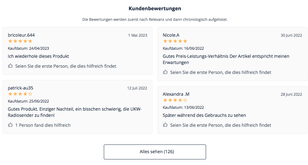Click helpful text under Nicole.A's review
This screenshot has width=308, height=165.
coord(221,72)
